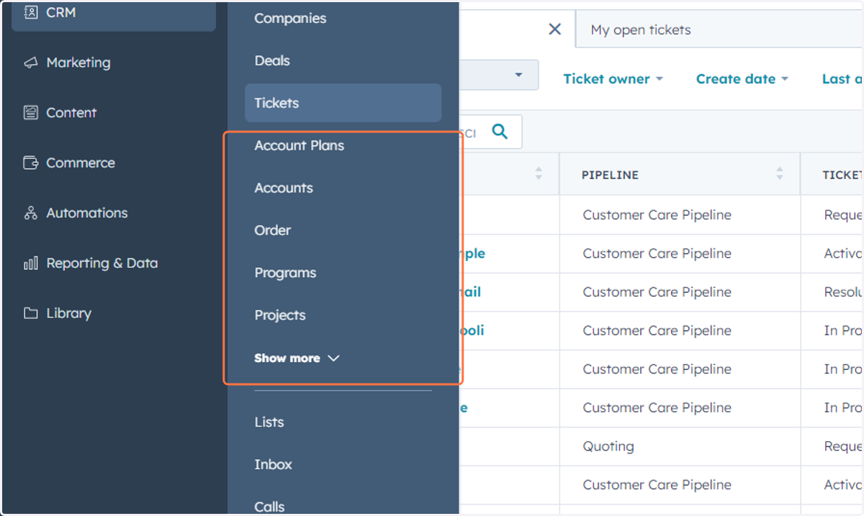864x516 pixels.
Task: Click the CRM contact-card icon in sidebar
Action: pos(30,12)
